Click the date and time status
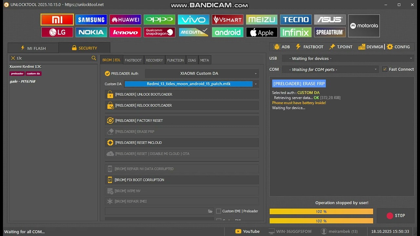Screen dimensions: 420x236 click(x=390, y=231)
